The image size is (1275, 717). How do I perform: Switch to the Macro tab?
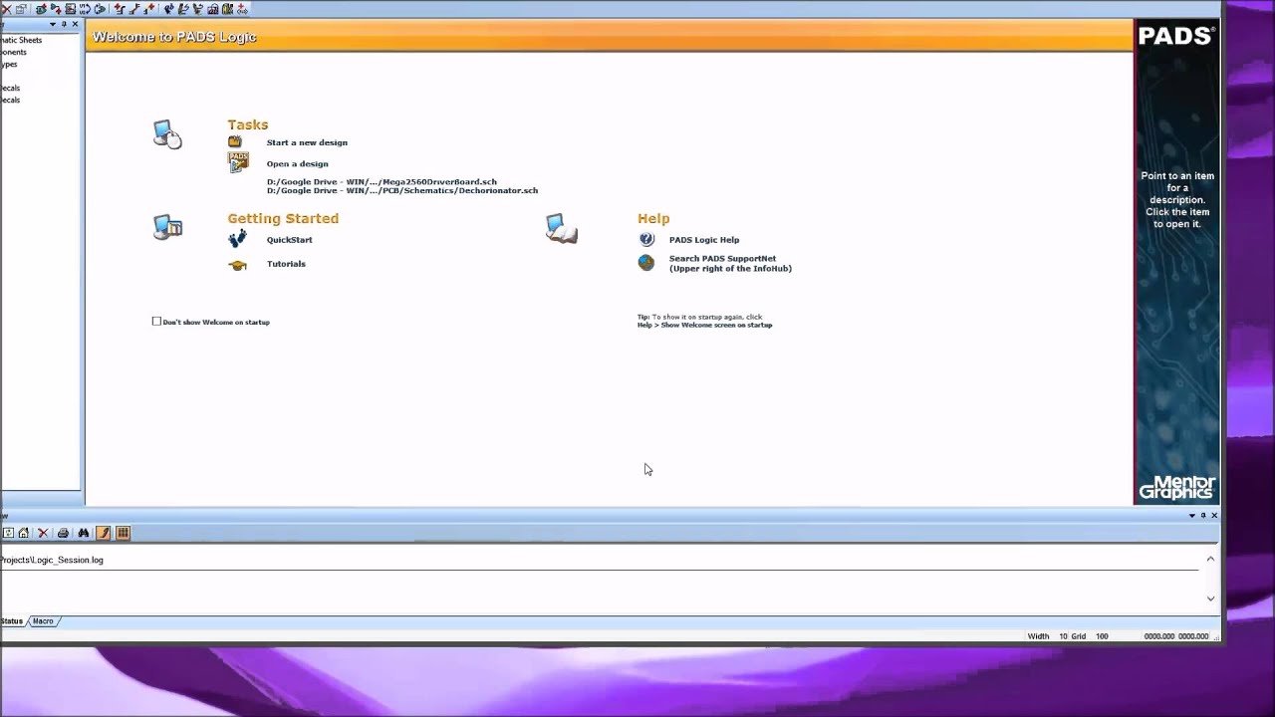43,621
